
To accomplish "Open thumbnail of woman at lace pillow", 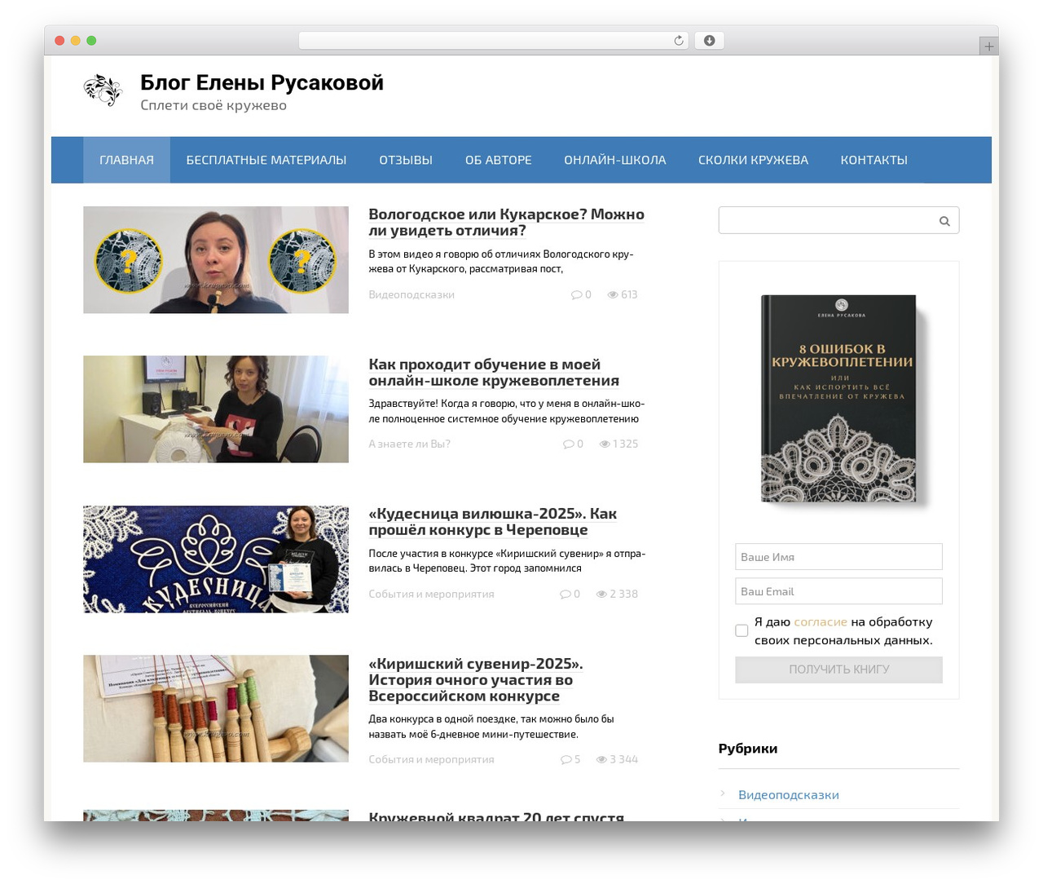I will pos(216,409).
